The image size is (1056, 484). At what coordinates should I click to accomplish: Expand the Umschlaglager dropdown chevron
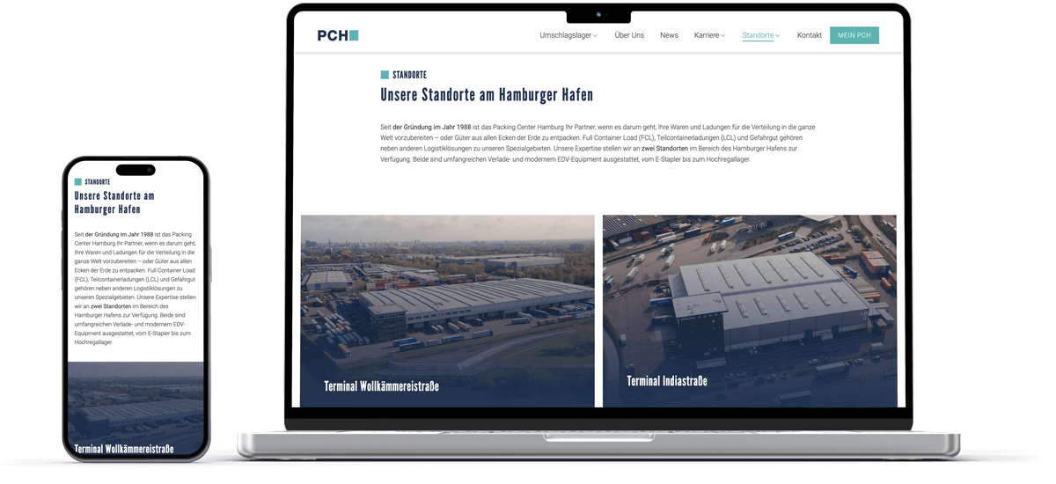tap(596, 36)
